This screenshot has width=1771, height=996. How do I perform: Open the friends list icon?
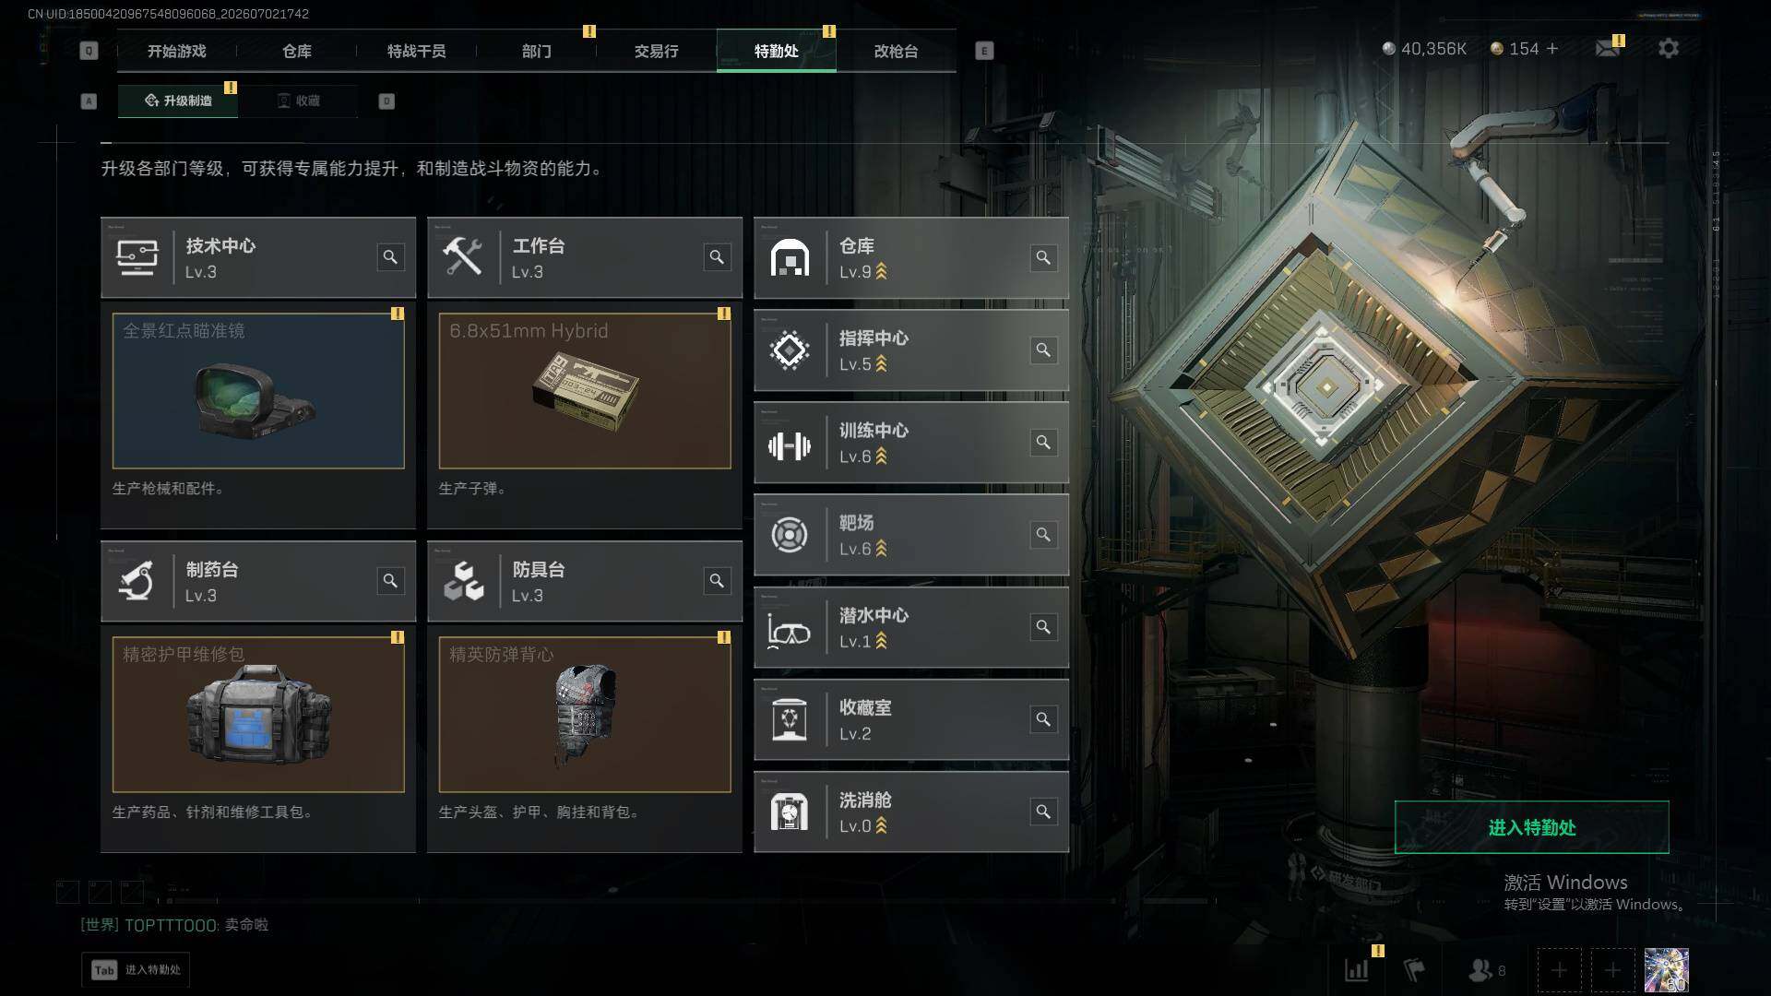click(1486, 970)
